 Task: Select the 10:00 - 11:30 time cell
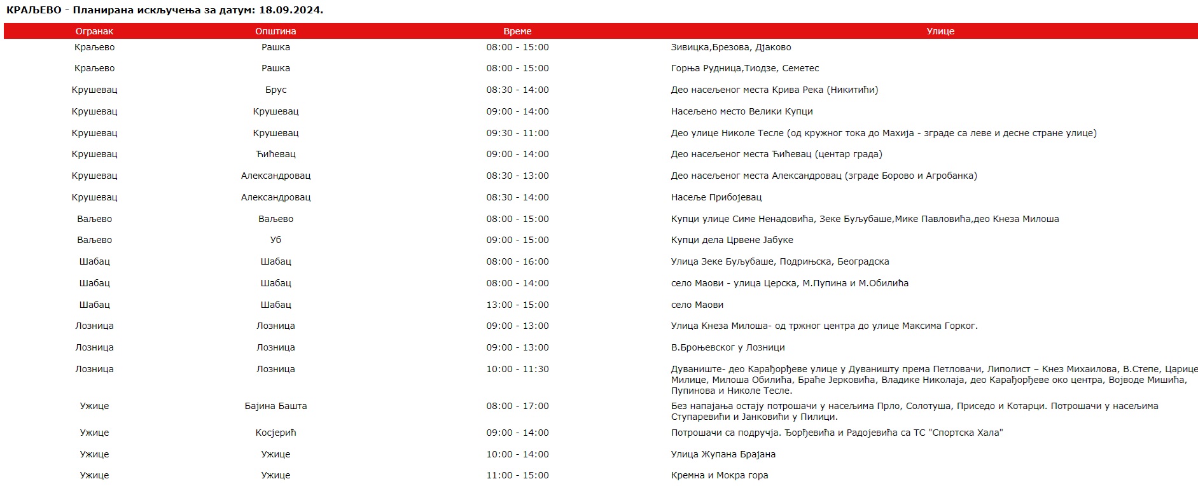tap(517, 369)
